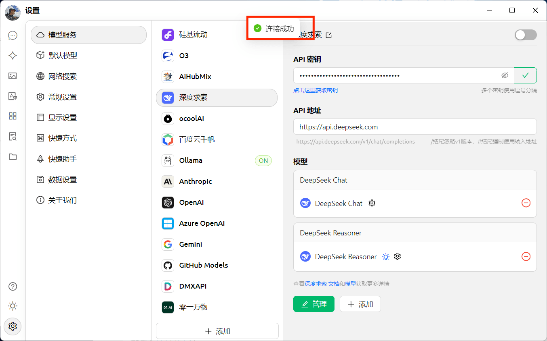The height and width of the screenshot is (341, 547).
Task: Open 数据设置 settings section
Action: (x=88, y=179)
